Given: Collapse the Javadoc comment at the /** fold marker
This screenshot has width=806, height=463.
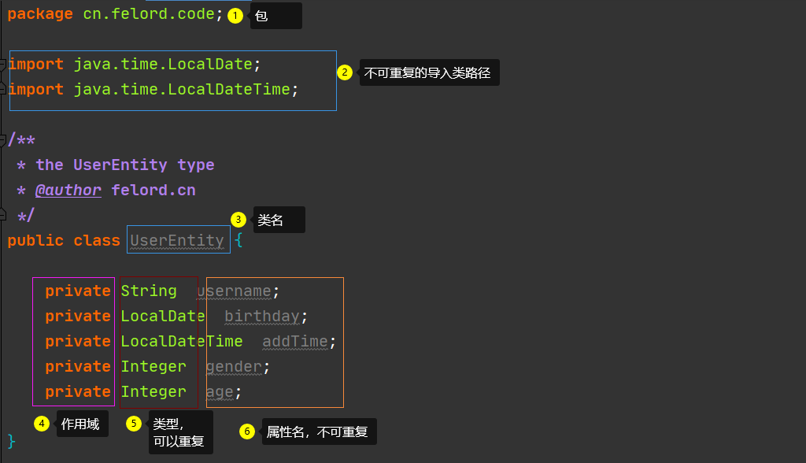Looking at the screenshot, I should (4, 140).
